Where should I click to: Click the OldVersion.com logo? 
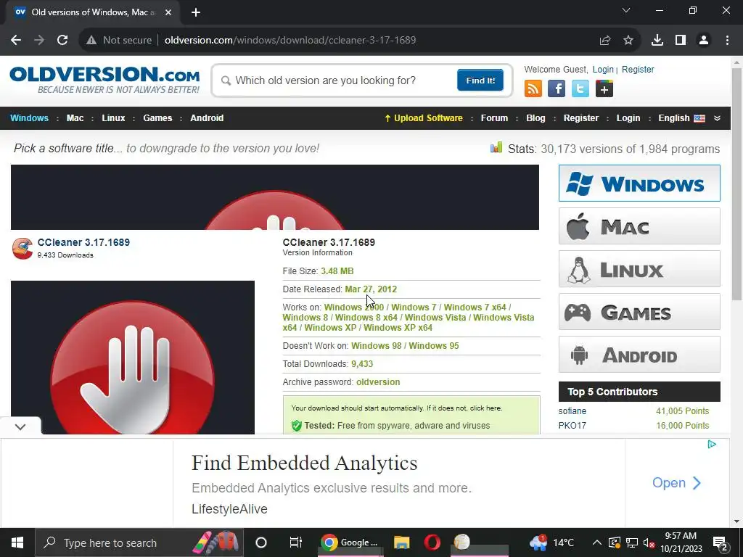tap(104, 80)
